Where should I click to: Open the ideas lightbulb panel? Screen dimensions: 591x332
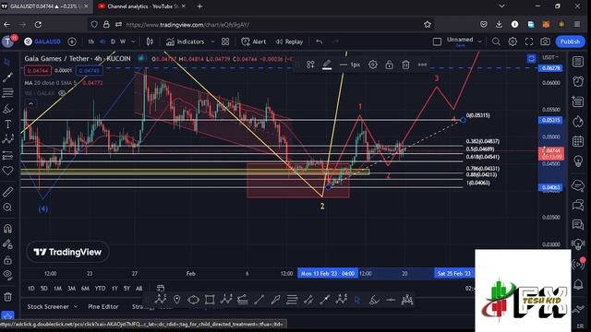(x=578, y=161)
